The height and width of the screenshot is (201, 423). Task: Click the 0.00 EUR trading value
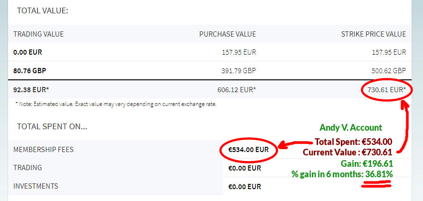pyautogui.click(x=28, y=52)
